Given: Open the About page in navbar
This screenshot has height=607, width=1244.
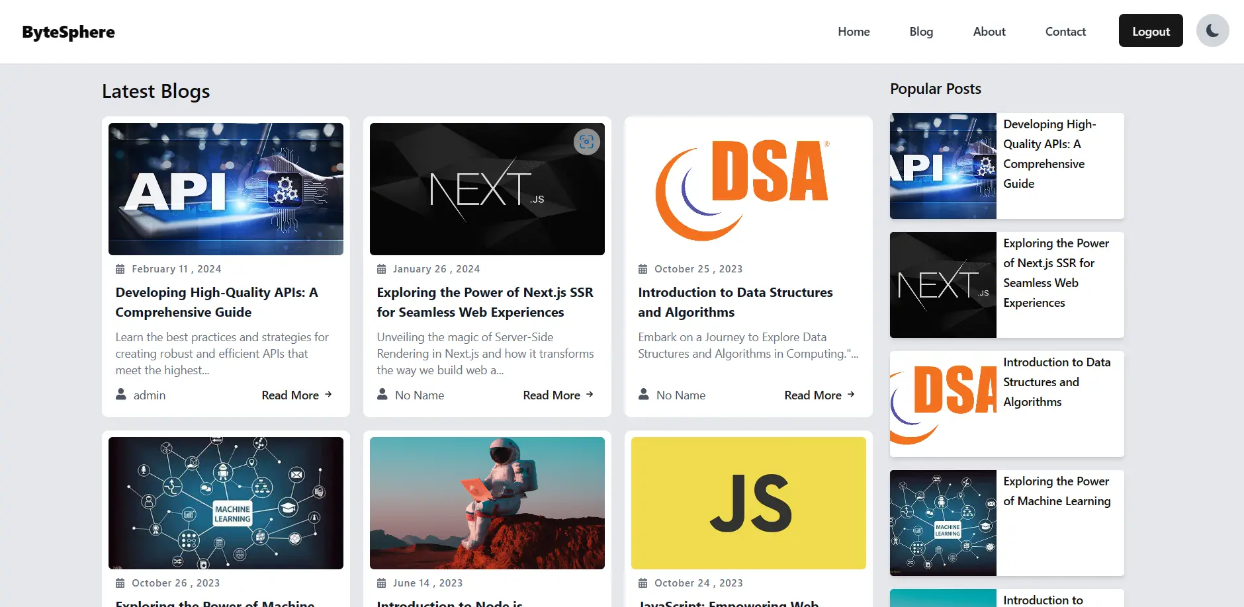Looking at the screenshot, I should (989, 32).
